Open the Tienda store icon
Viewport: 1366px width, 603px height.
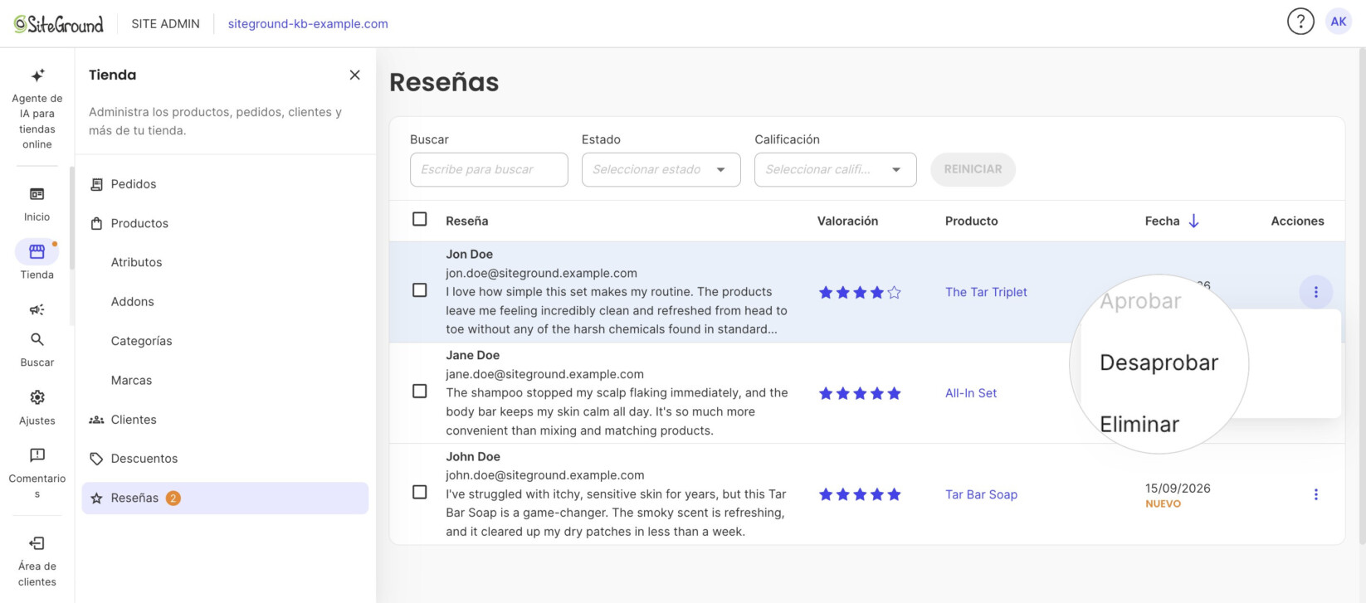[x=37, y=251]
